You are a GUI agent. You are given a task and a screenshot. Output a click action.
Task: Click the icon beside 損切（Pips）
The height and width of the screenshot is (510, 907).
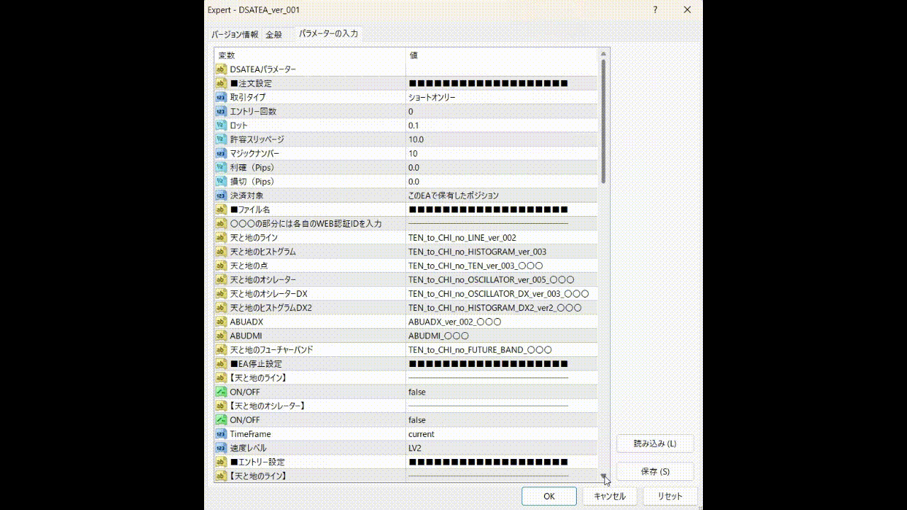coord(221,181)
